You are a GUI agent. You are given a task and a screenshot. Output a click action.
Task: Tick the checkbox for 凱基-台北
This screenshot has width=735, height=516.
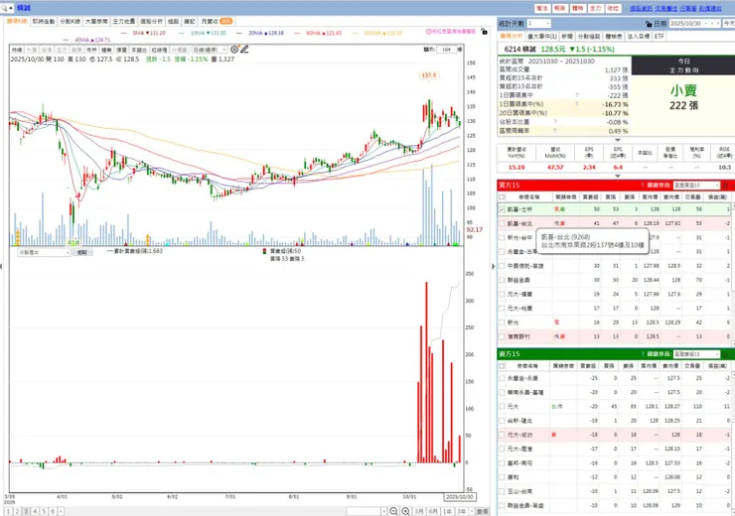[502, 223]
